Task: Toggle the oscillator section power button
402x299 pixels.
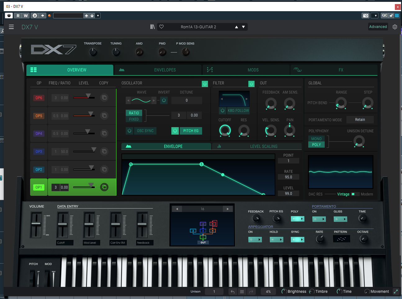Action: pyautogui.click(x=205, y=84)
